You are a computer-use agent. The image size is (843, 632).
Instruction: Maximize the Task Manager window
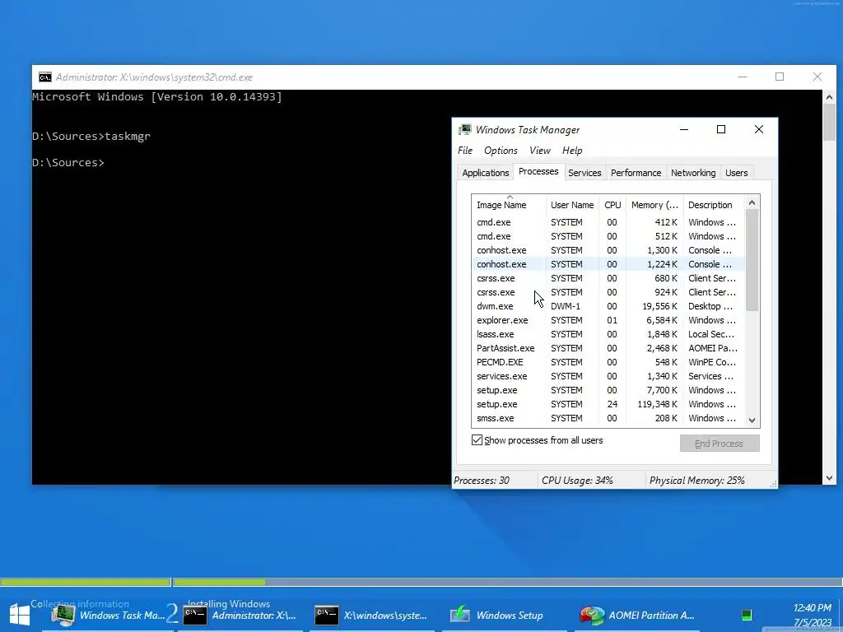tap(721, 129)
